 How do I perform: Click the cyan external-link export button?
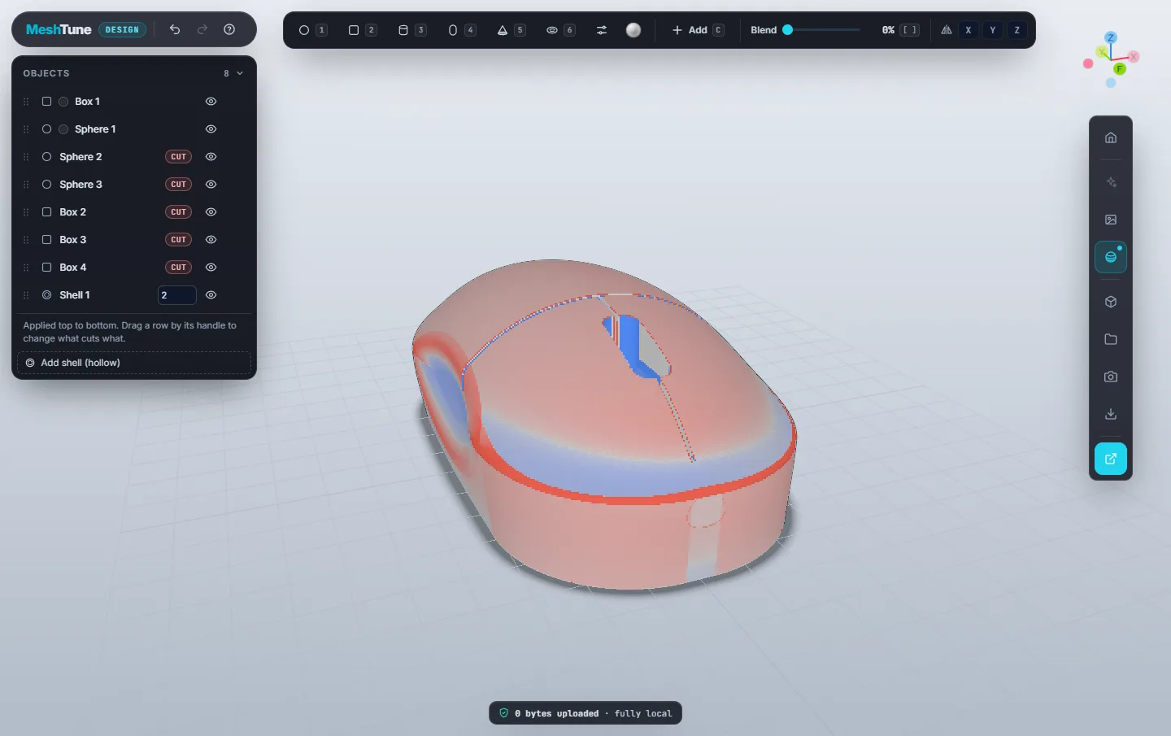1111,459
